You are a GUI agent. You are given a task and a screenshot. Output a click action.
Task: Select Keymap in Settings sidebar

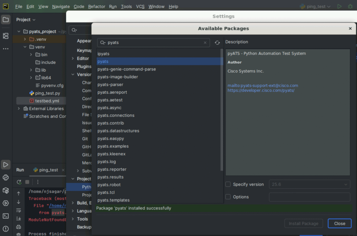(x=84, y=51)
